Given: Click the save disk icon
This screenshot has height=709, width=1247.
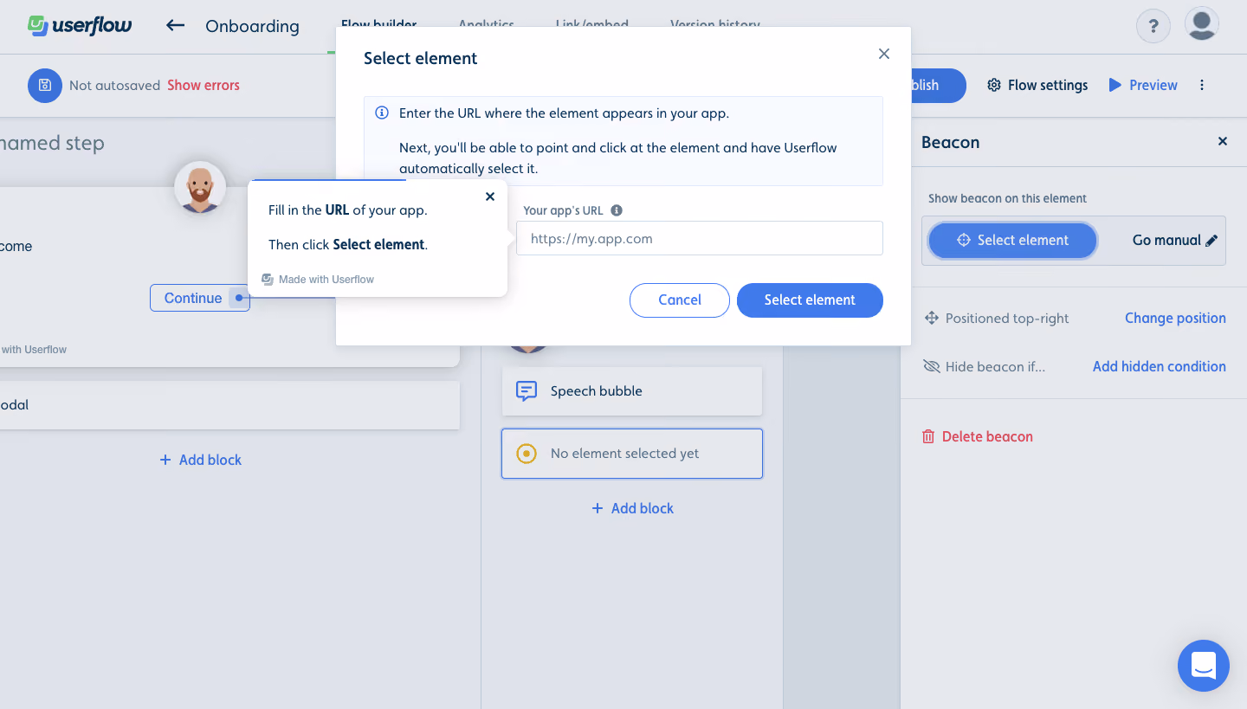Looking at the screenshot, I should pos(45,86).
